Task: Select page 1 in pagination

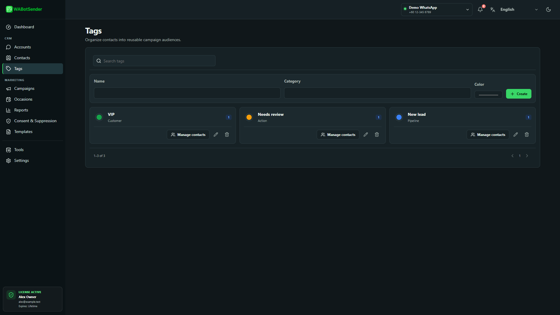Action: click(x=520, y=156)
